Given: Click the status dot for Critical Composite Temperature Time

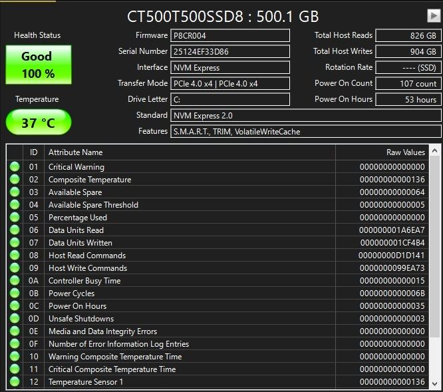Looking at the screenshot, I should [15, 369].
